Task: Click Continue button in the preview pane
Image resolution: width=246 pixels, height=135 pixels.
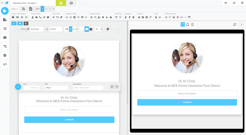Action: (187, 102)
